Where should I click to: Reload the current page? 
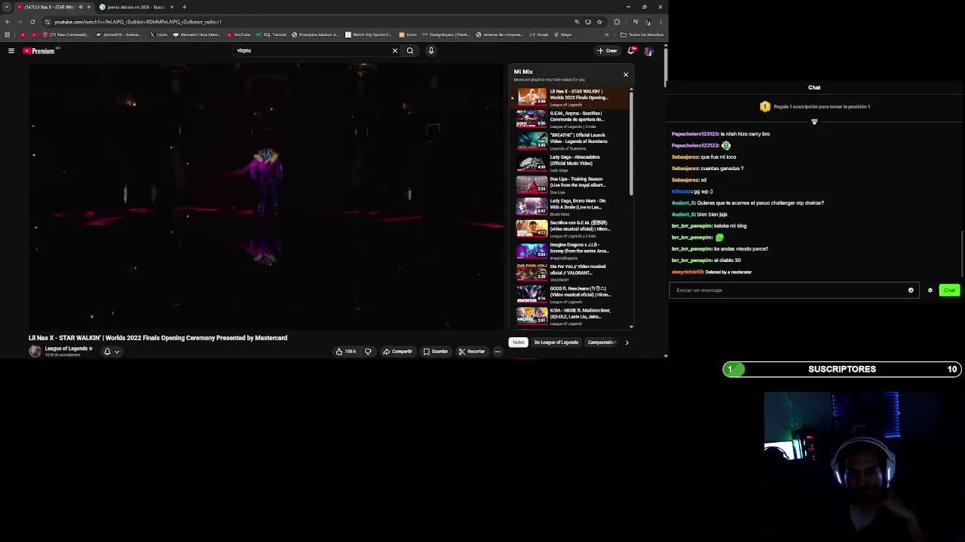[x=32, y=22]
